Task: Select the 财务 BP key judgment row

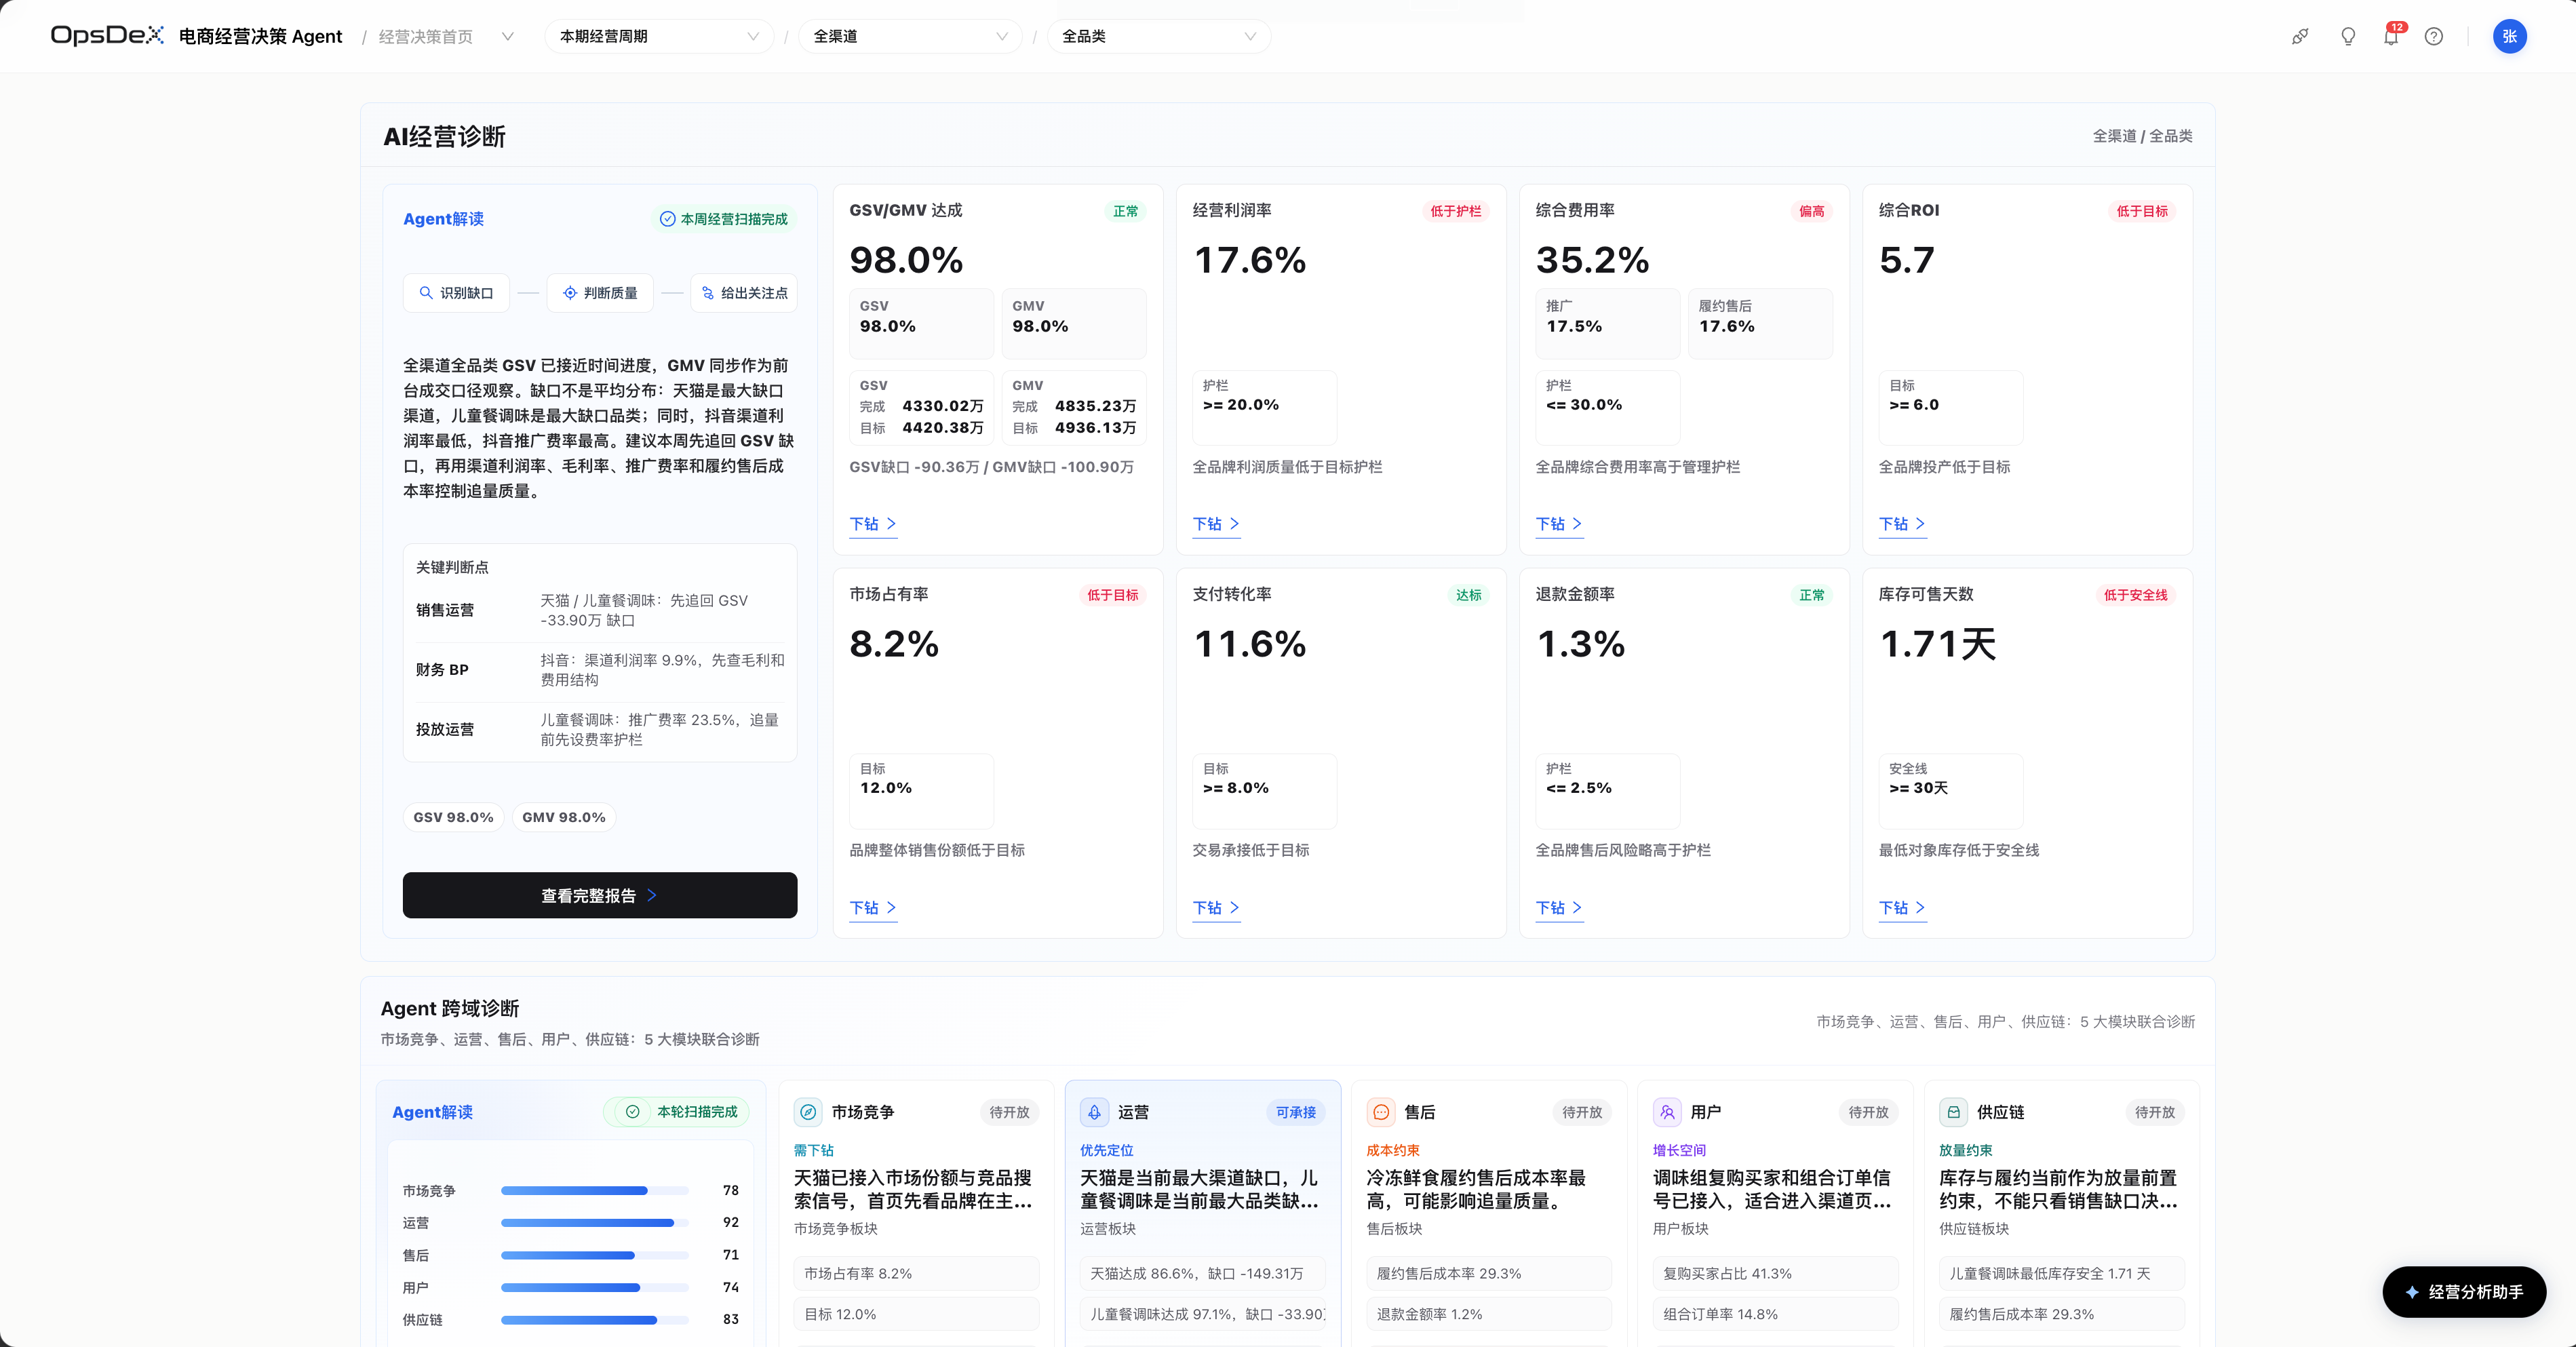Action: [x=600, y=670]
